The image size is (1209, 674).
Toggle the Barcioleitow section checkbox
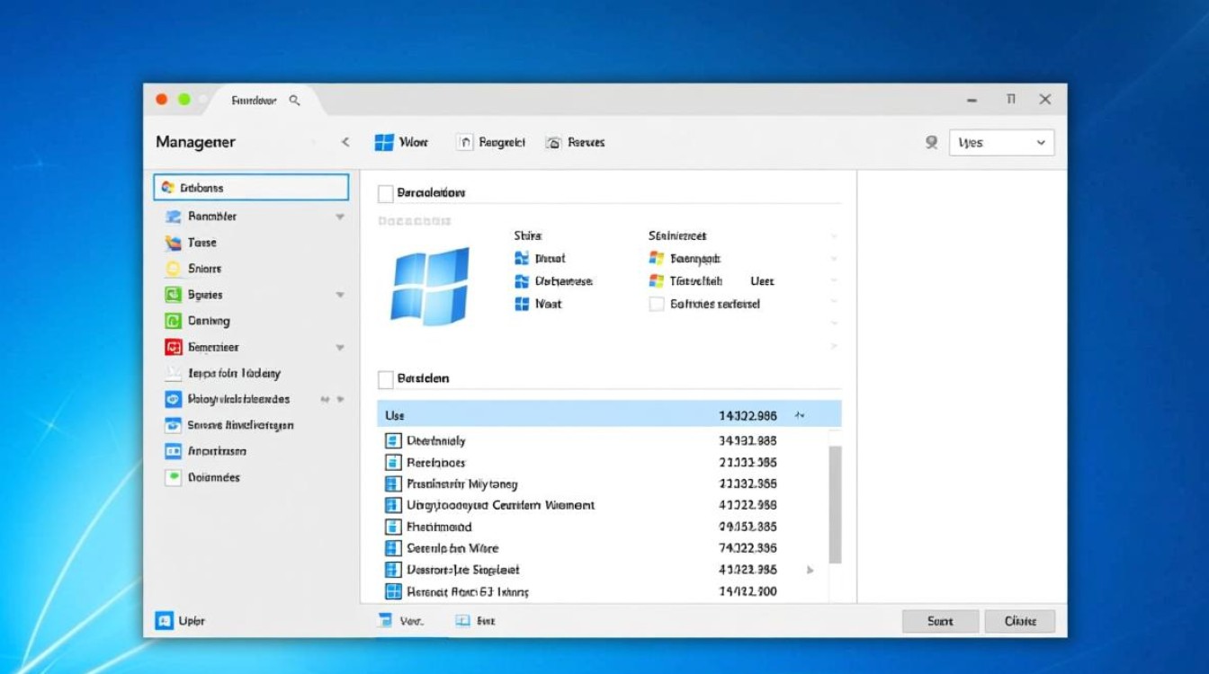385,193
